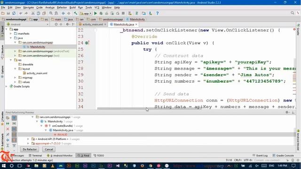Click the Replace toolbar icon
Image resolution: width=301 pixels, height=169 pixels.
tap(56, 13)
